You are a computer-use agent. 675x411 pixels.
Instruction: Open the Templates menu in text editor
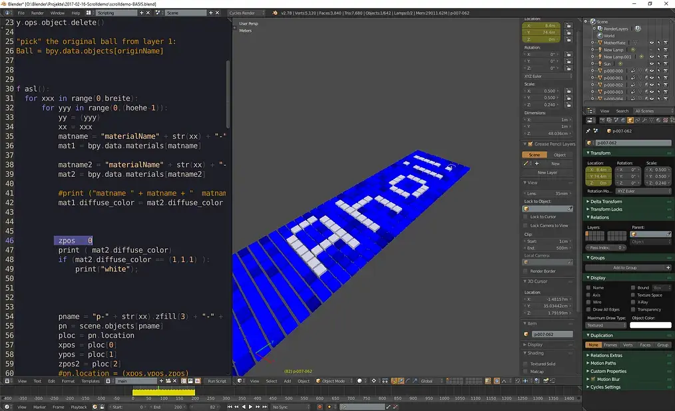tap(91, 381)
